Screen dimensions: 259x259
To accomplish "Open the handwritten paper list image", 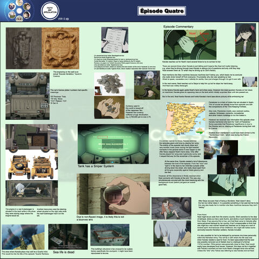I will (115, 40).
